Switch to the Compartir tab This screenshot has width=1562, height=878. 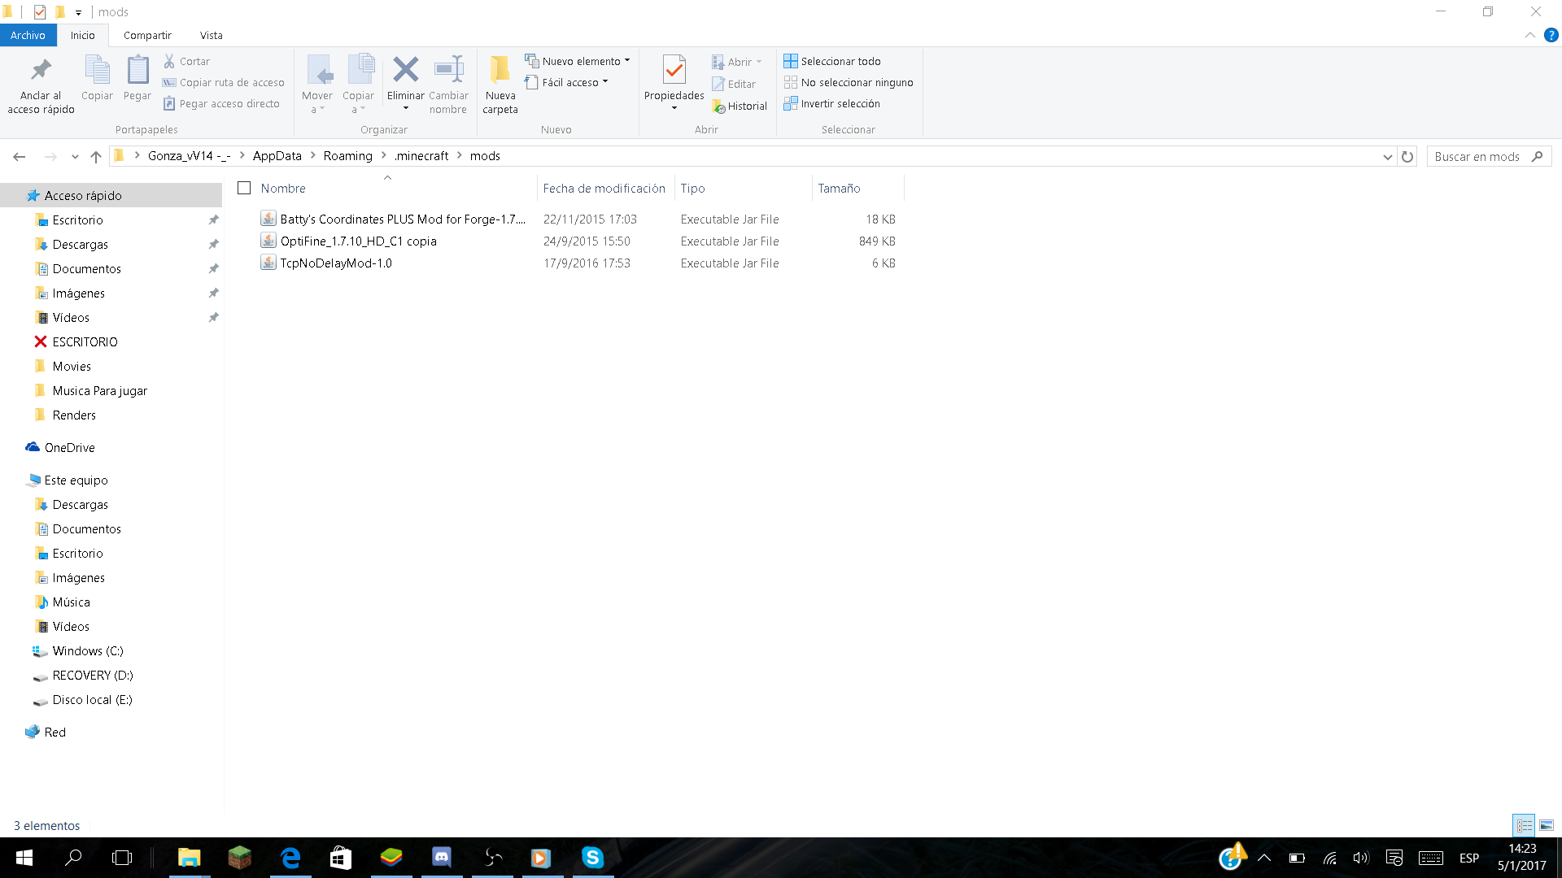(x=147, y=35)
